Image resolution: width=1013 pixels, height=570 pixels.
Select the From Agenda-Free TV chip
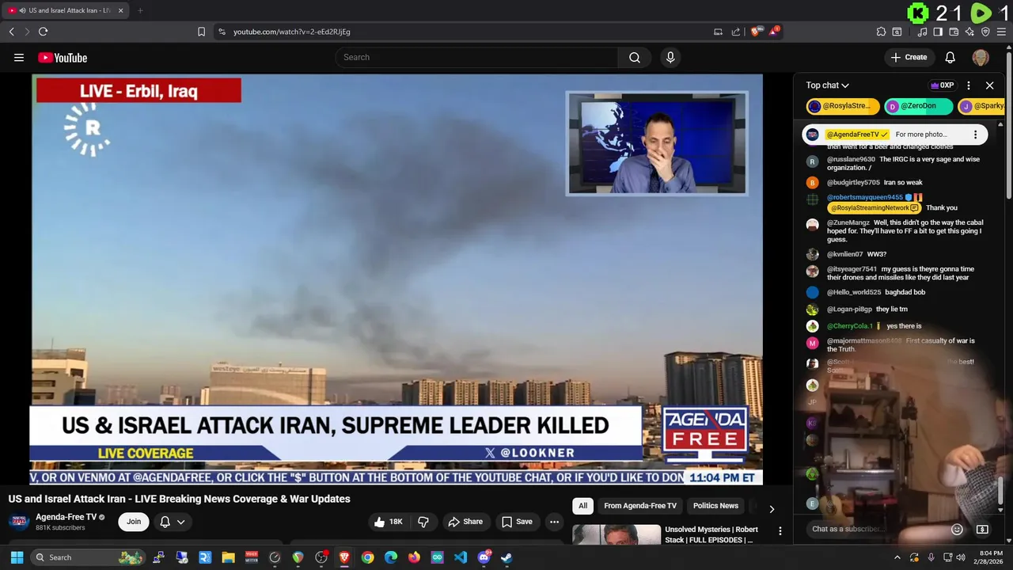[640, 506]
